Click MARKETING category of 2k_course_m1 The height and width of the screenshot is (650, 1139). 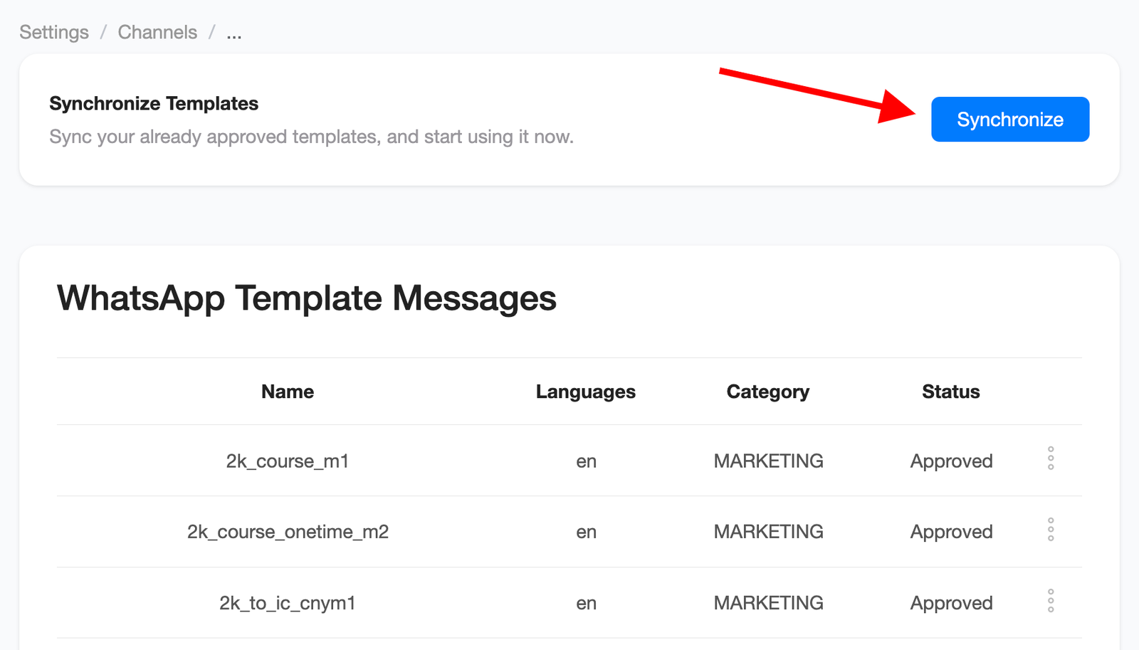768,461
